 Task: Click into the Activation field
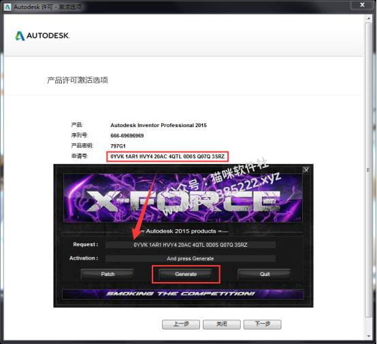pos(190,258)
